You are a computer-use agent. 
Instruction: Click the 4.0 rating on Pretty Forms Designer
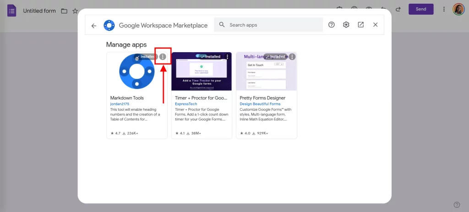245,133
